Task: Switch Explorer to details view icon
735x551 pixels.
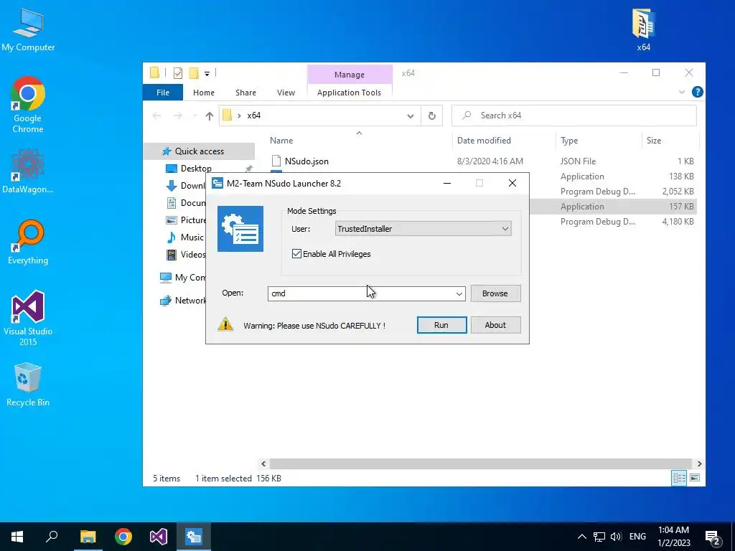Action: (679, 478)
